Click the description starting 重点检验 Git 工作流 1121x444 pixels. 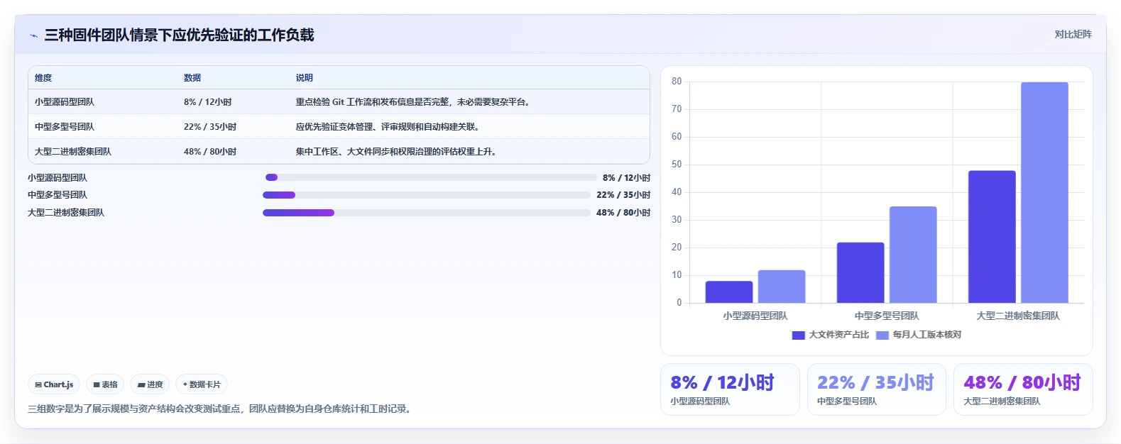pyautogui.click(x=414, y=102)
